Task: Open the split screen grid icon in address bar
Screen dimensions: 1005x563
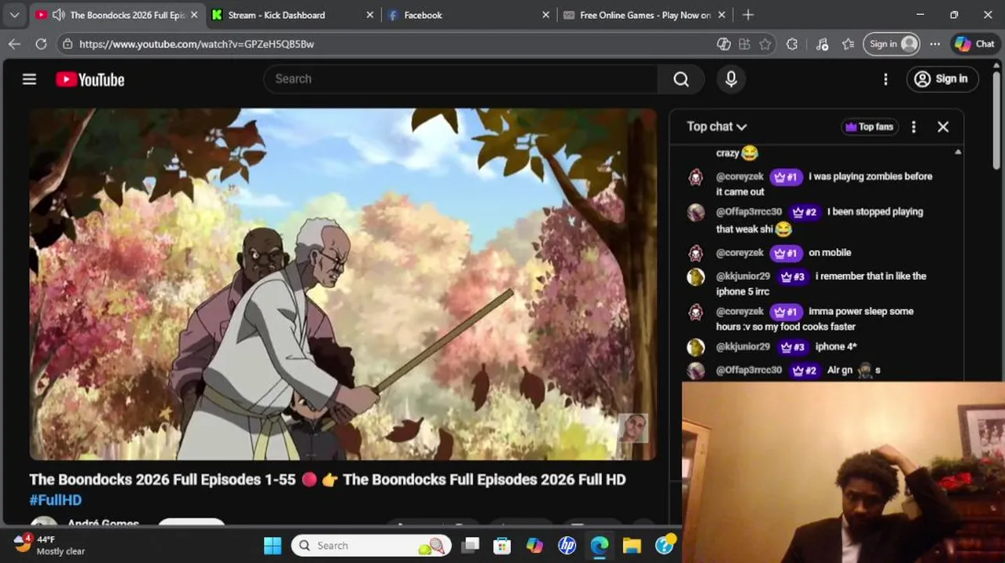Action: click(744, 44)
